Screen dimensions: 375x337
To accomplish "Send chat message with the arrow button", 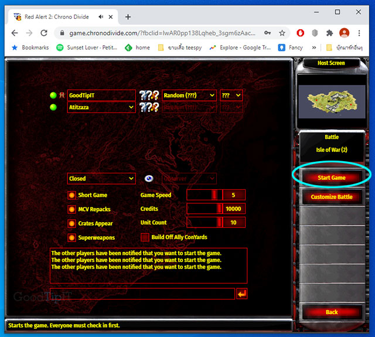I will pyautogui.click(x=242, y=294).
